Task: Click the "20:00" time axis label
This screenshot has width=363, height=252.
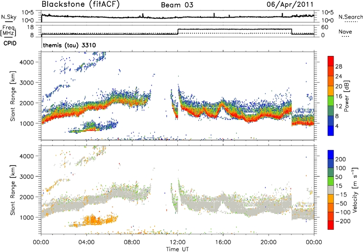Action: tap(268, 242)
